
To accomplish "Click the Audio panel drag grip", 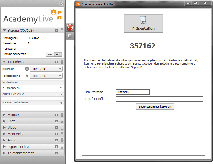I will tap(62, 140).
